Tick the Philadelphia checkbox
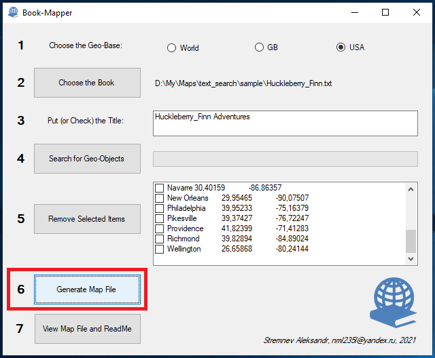Viewport: 435px width, 358px height. click(x=159, y=208)
